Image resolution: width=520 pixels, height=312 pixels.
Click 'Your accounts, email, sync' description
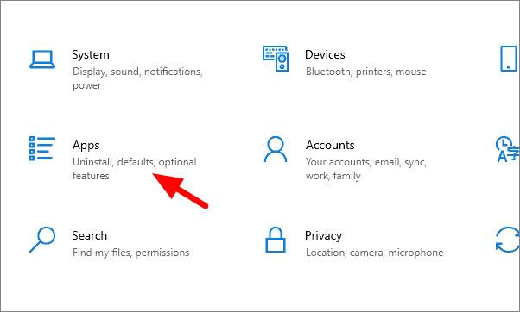366,162
